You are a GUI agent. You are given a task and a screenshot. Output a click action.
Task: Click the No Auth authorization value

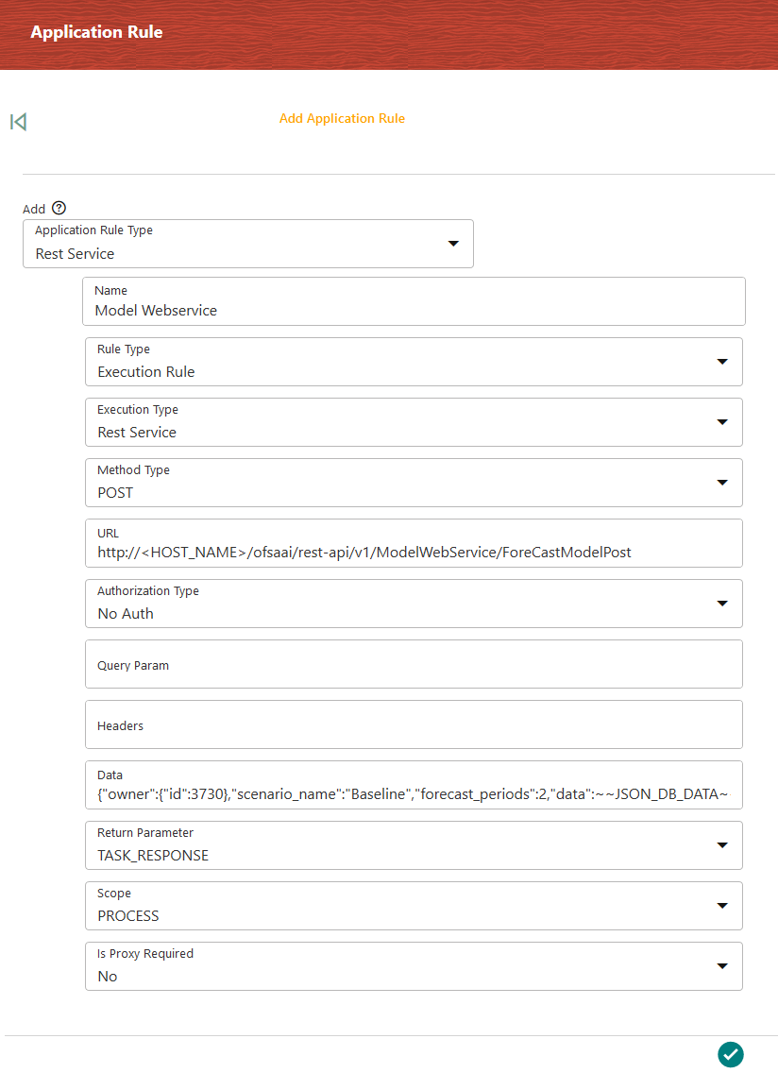point(126,614)
